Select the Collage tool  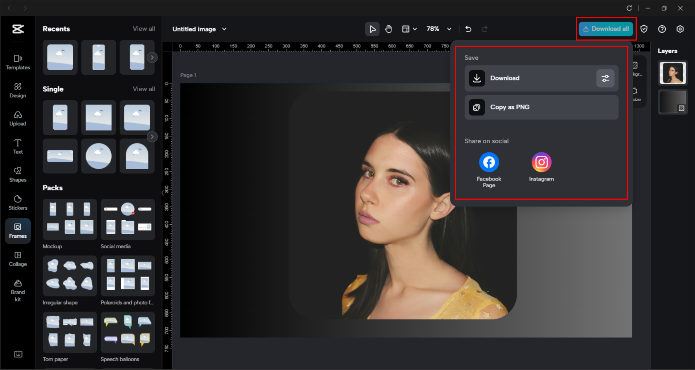click(18, 259)
